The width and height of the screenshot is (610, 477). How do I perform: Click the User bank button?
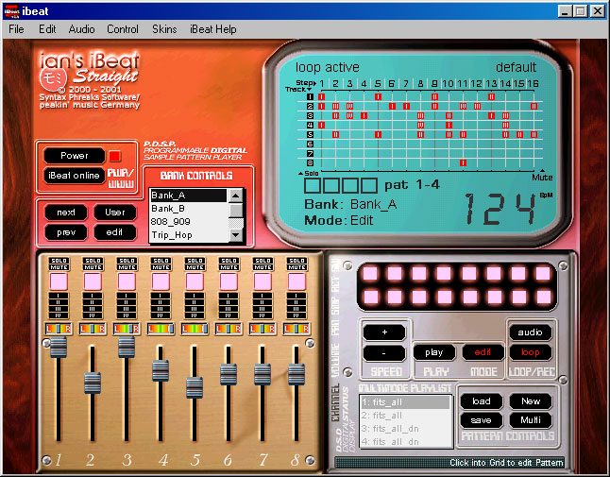pyautogui.click(x=115, y=213)
